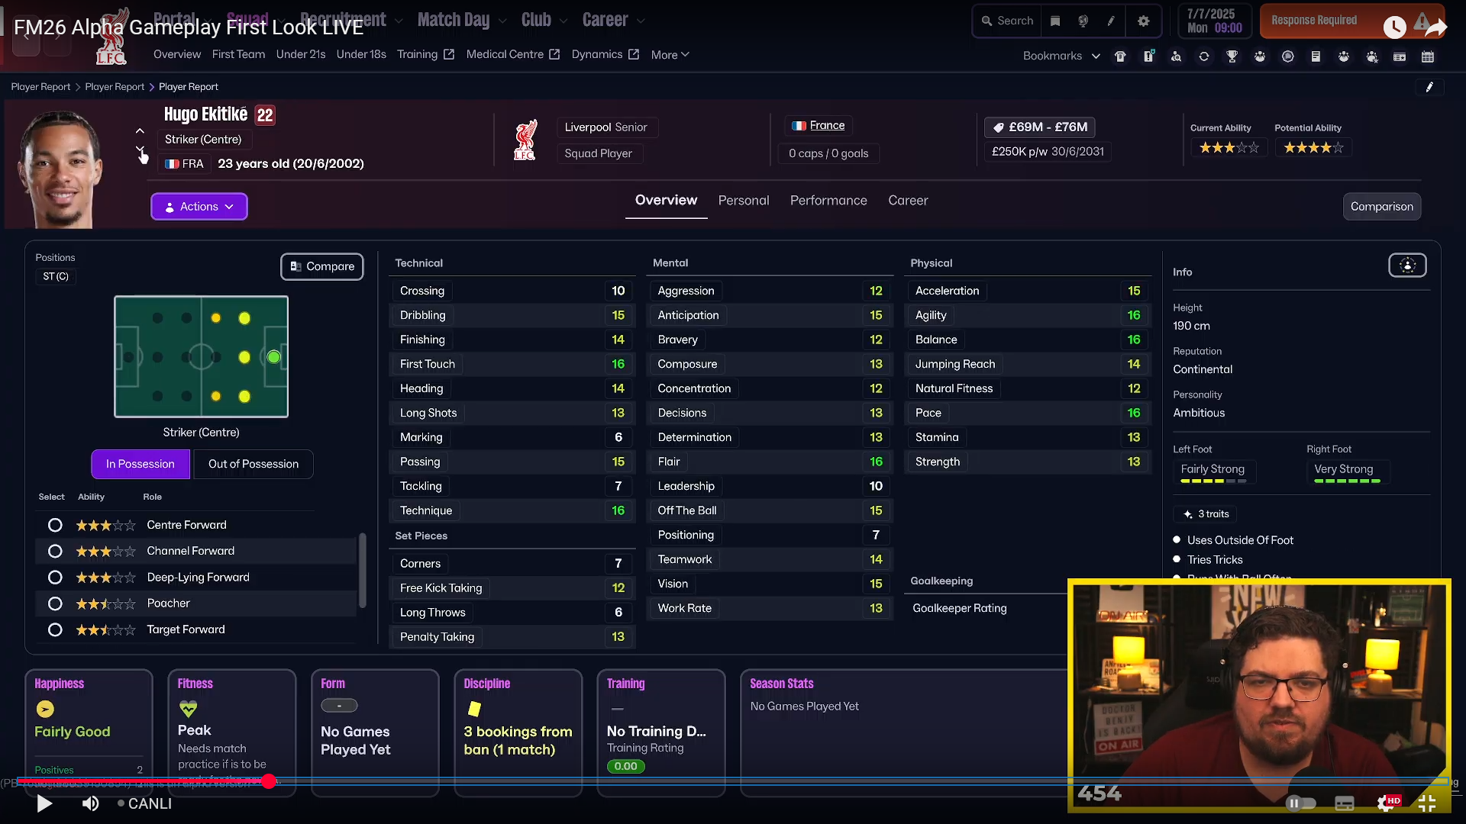Select the Poacher role radio button

coord(55,604)
